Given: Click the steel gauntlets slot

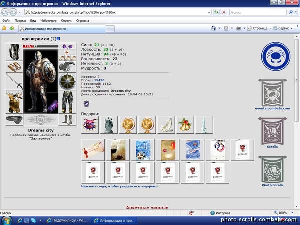Looking at the screenshot, I should (67, 67).
